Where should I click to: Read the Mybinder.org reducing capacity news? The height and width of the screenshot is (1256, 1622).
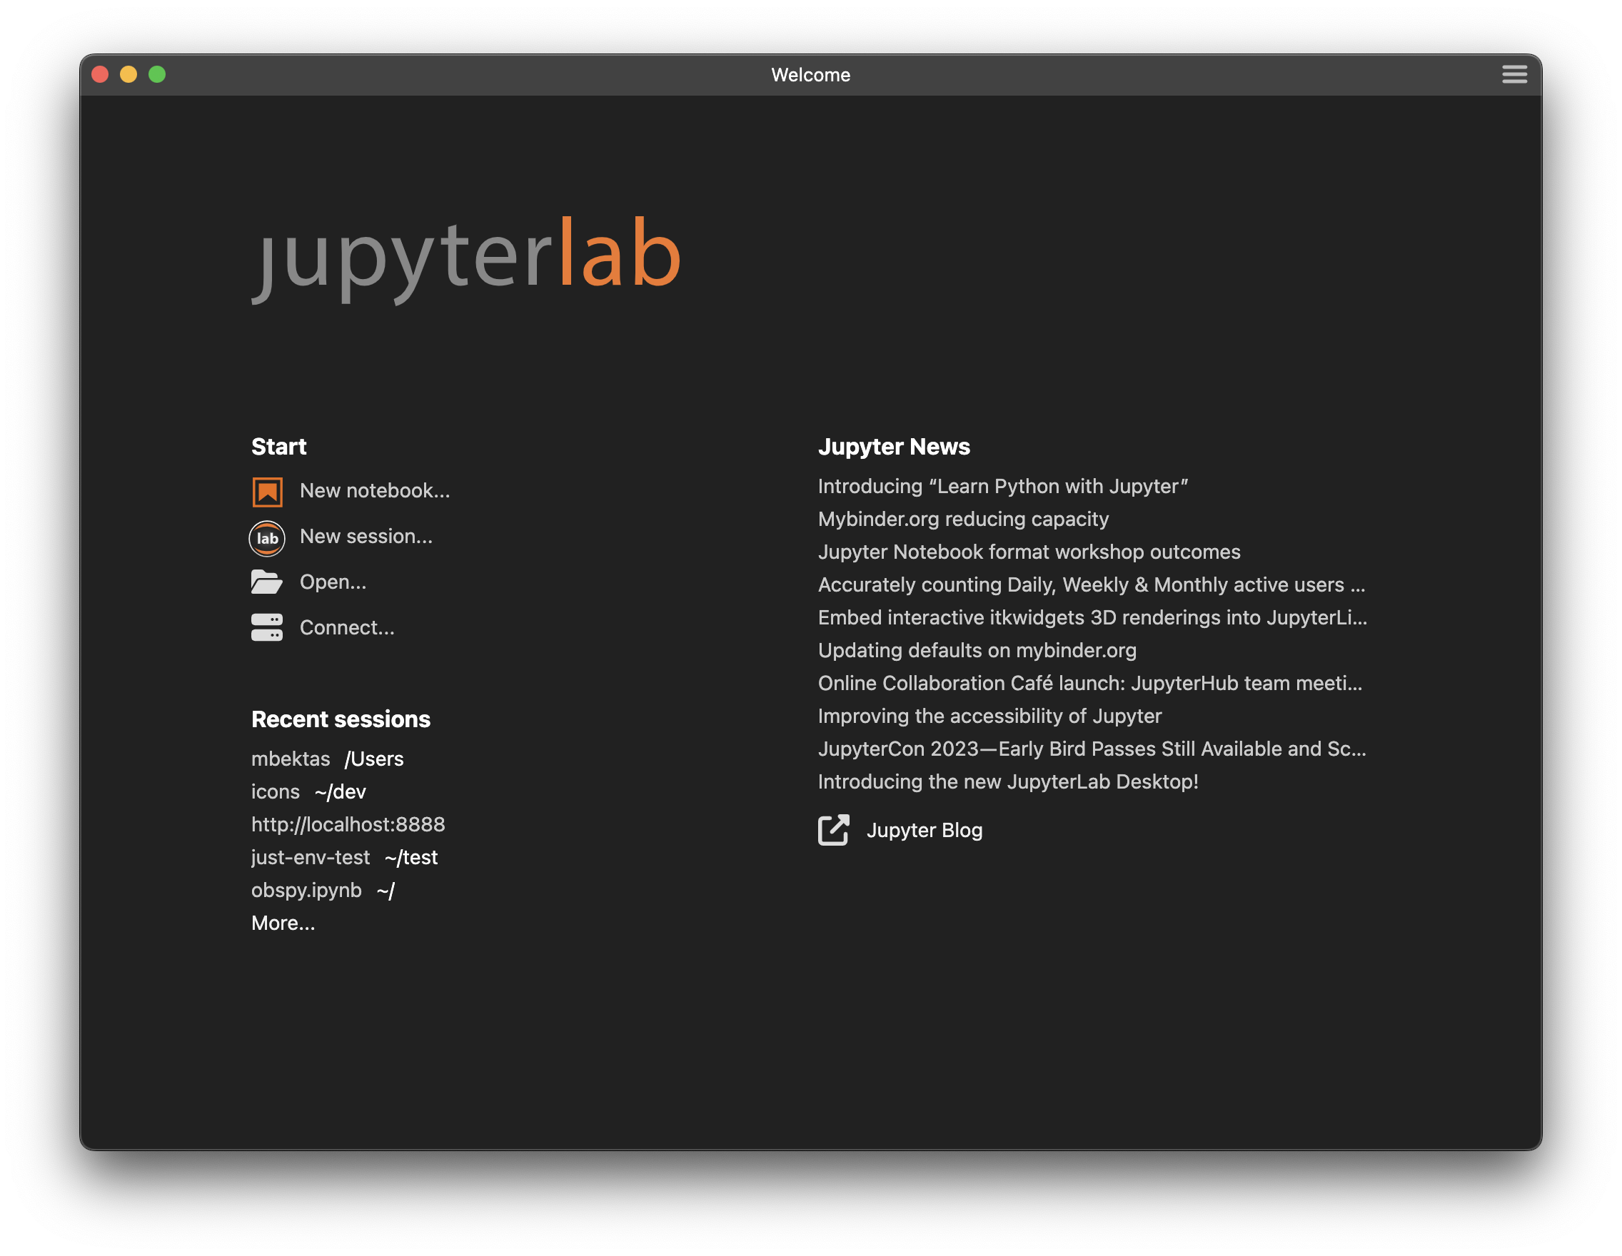pyautogui.click(x=963, y=519)
